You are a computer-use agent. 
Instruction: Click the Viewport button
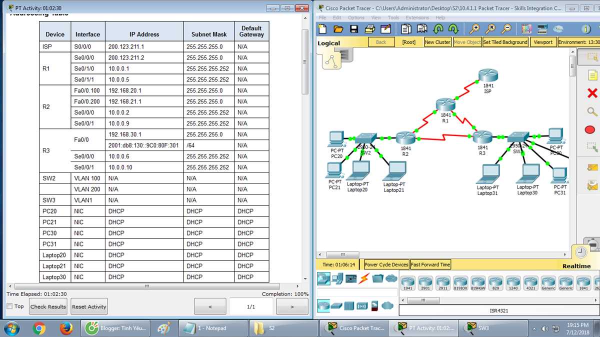(543, 42)
